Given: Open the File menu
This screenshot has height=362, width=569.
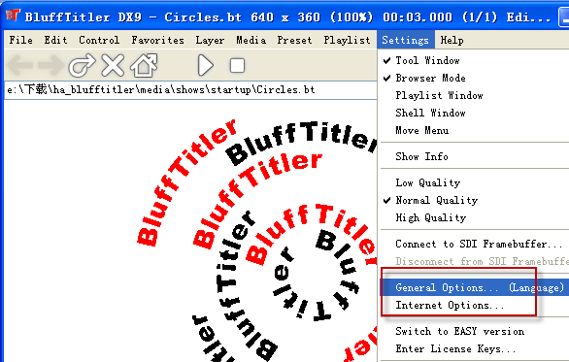Looking at the screenshot, I should [x=20, y=40].
